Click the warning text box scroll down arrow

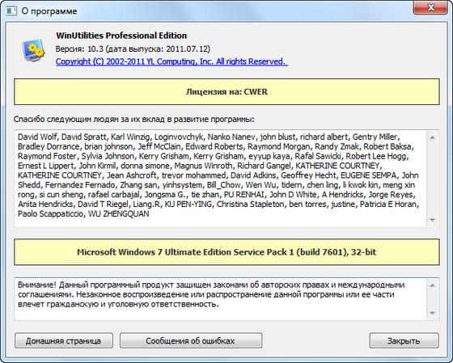pyautogui.click(x=433, y=313)
